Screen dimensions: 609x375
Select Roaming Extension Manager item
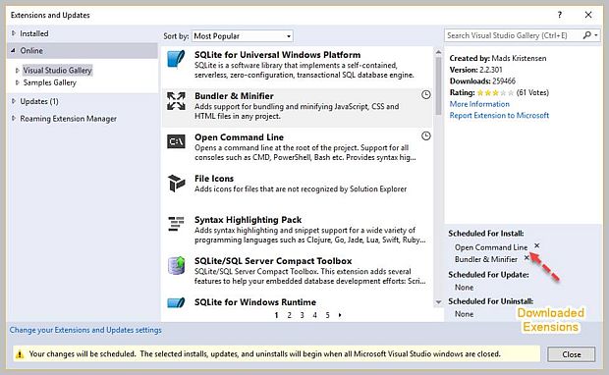[x=69, y=119]
